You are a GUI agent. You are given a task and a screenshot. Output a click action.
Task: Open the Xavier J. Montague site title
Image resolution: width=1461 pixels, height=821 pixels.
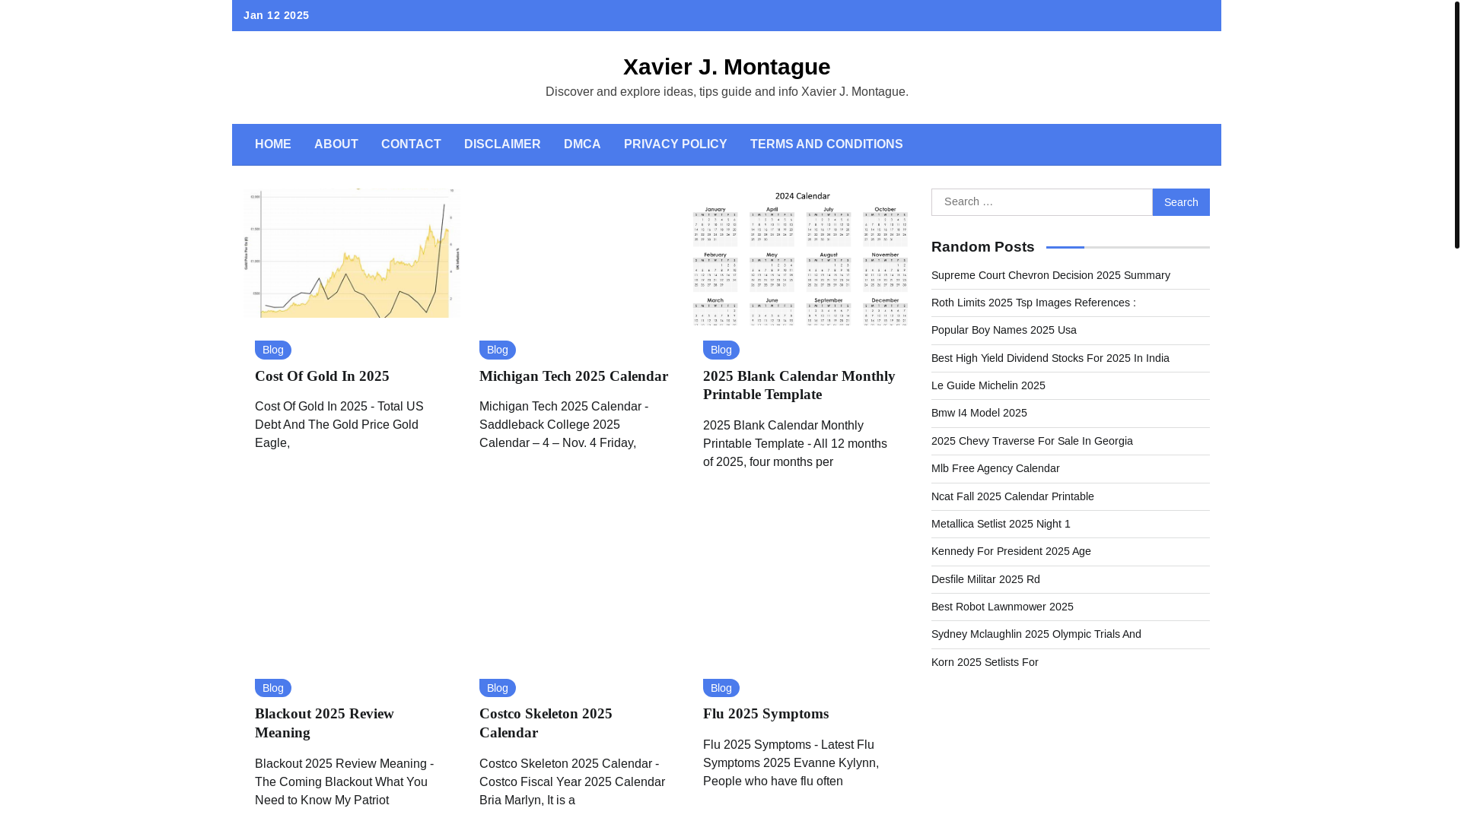[x=726, y=67]
